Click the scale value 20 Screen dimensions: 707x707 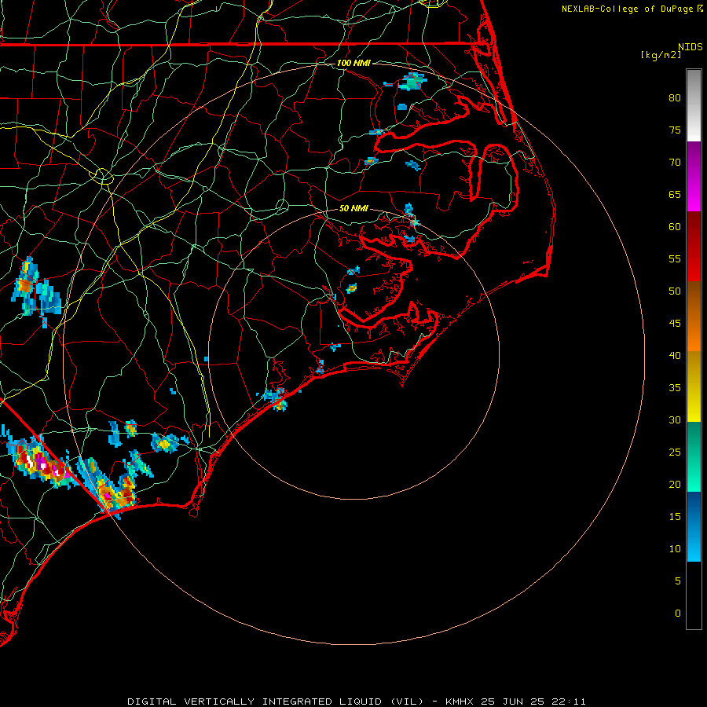(x=675, y=484)
